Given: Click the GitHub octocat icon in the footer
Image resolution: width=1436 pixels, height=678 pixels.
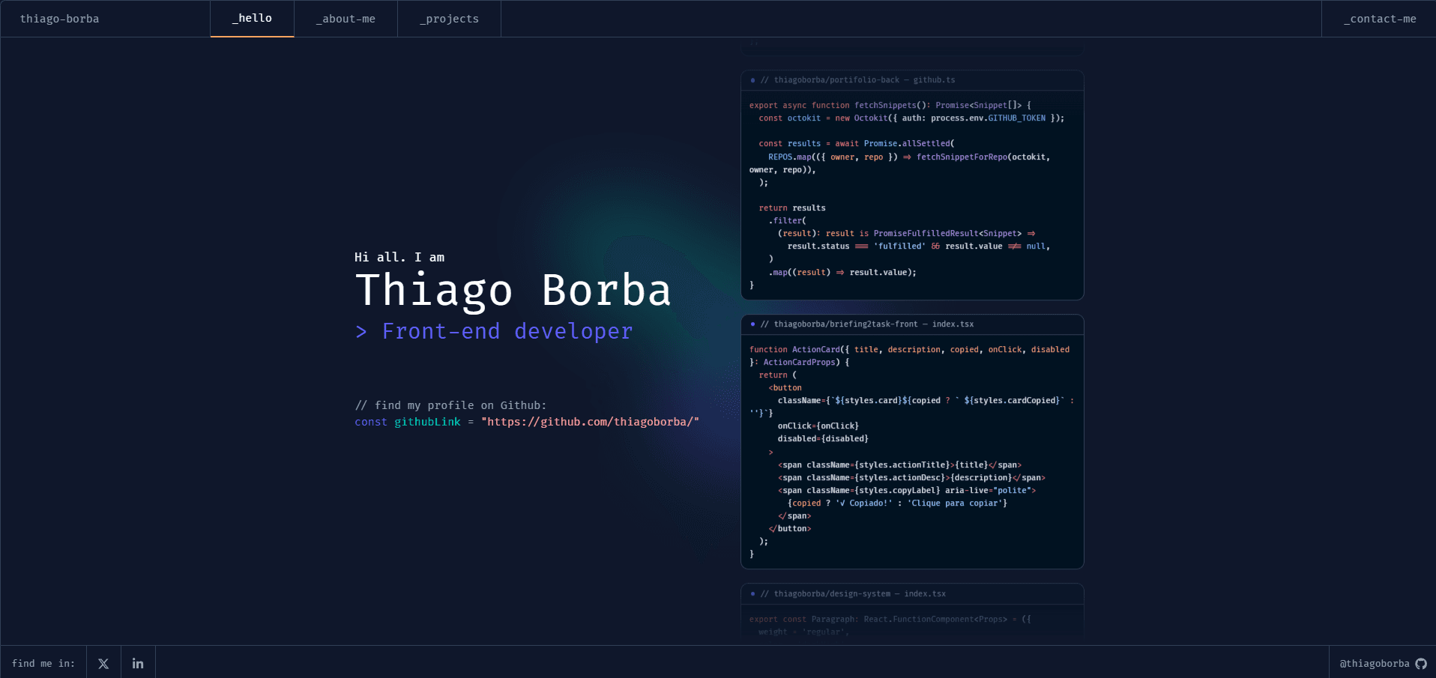Looking at the screenshot, I should (1421, 664).
